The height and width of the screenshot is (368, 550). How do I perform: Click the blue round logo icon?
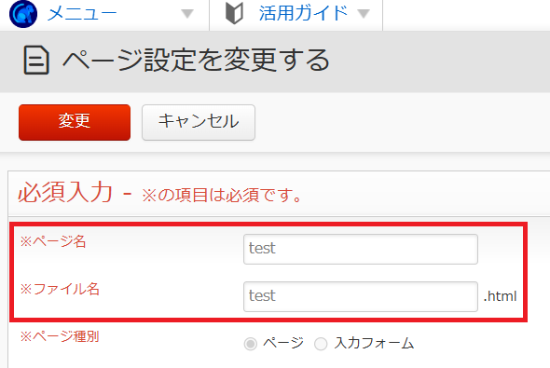[x=23, y=14]
